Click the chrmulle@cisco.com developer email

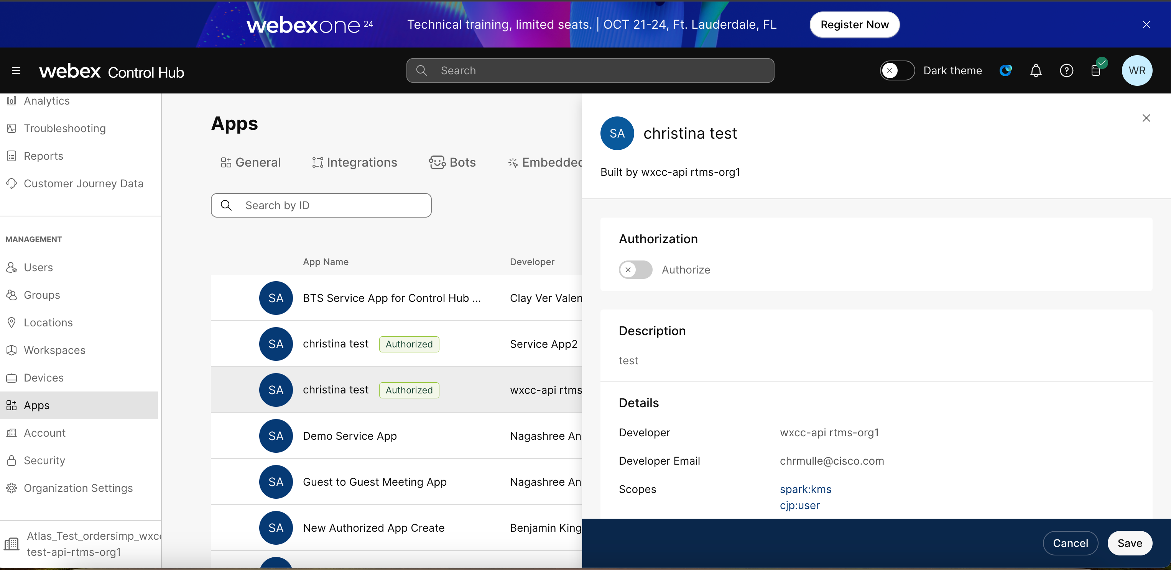[832, 461]
